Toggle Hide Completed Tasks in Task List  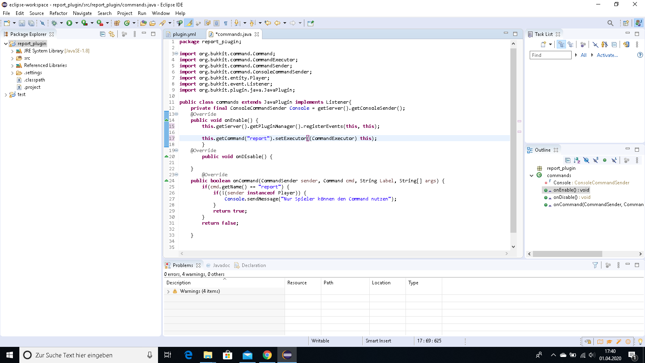[595, 44]
